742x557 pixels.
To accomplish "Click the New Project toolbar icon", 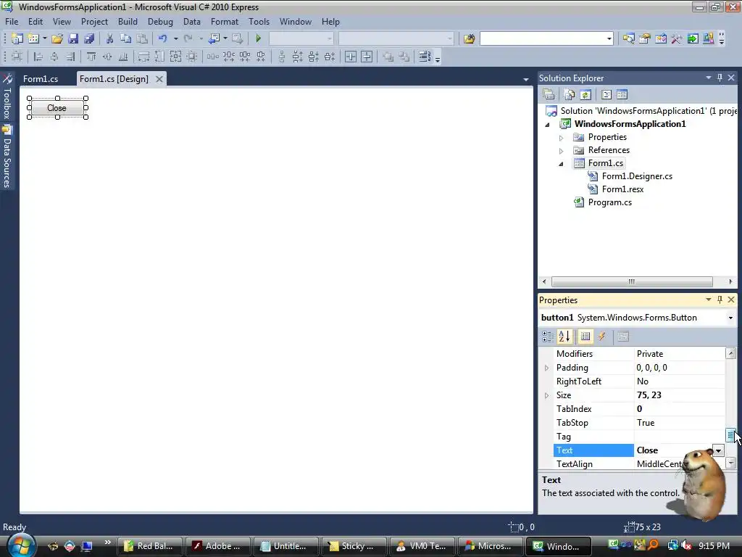I will [17, 38].
